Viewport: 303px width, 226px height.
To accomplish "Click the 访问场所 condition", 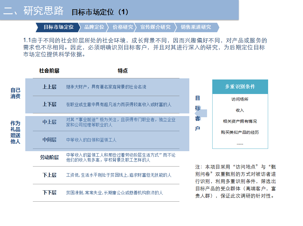I will click(240, 99).
